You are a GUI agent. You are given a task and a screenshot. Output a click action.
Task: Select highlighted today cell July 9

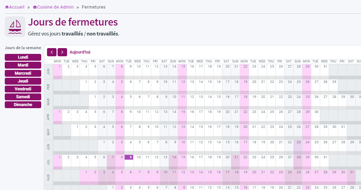[x=129, y=157]
